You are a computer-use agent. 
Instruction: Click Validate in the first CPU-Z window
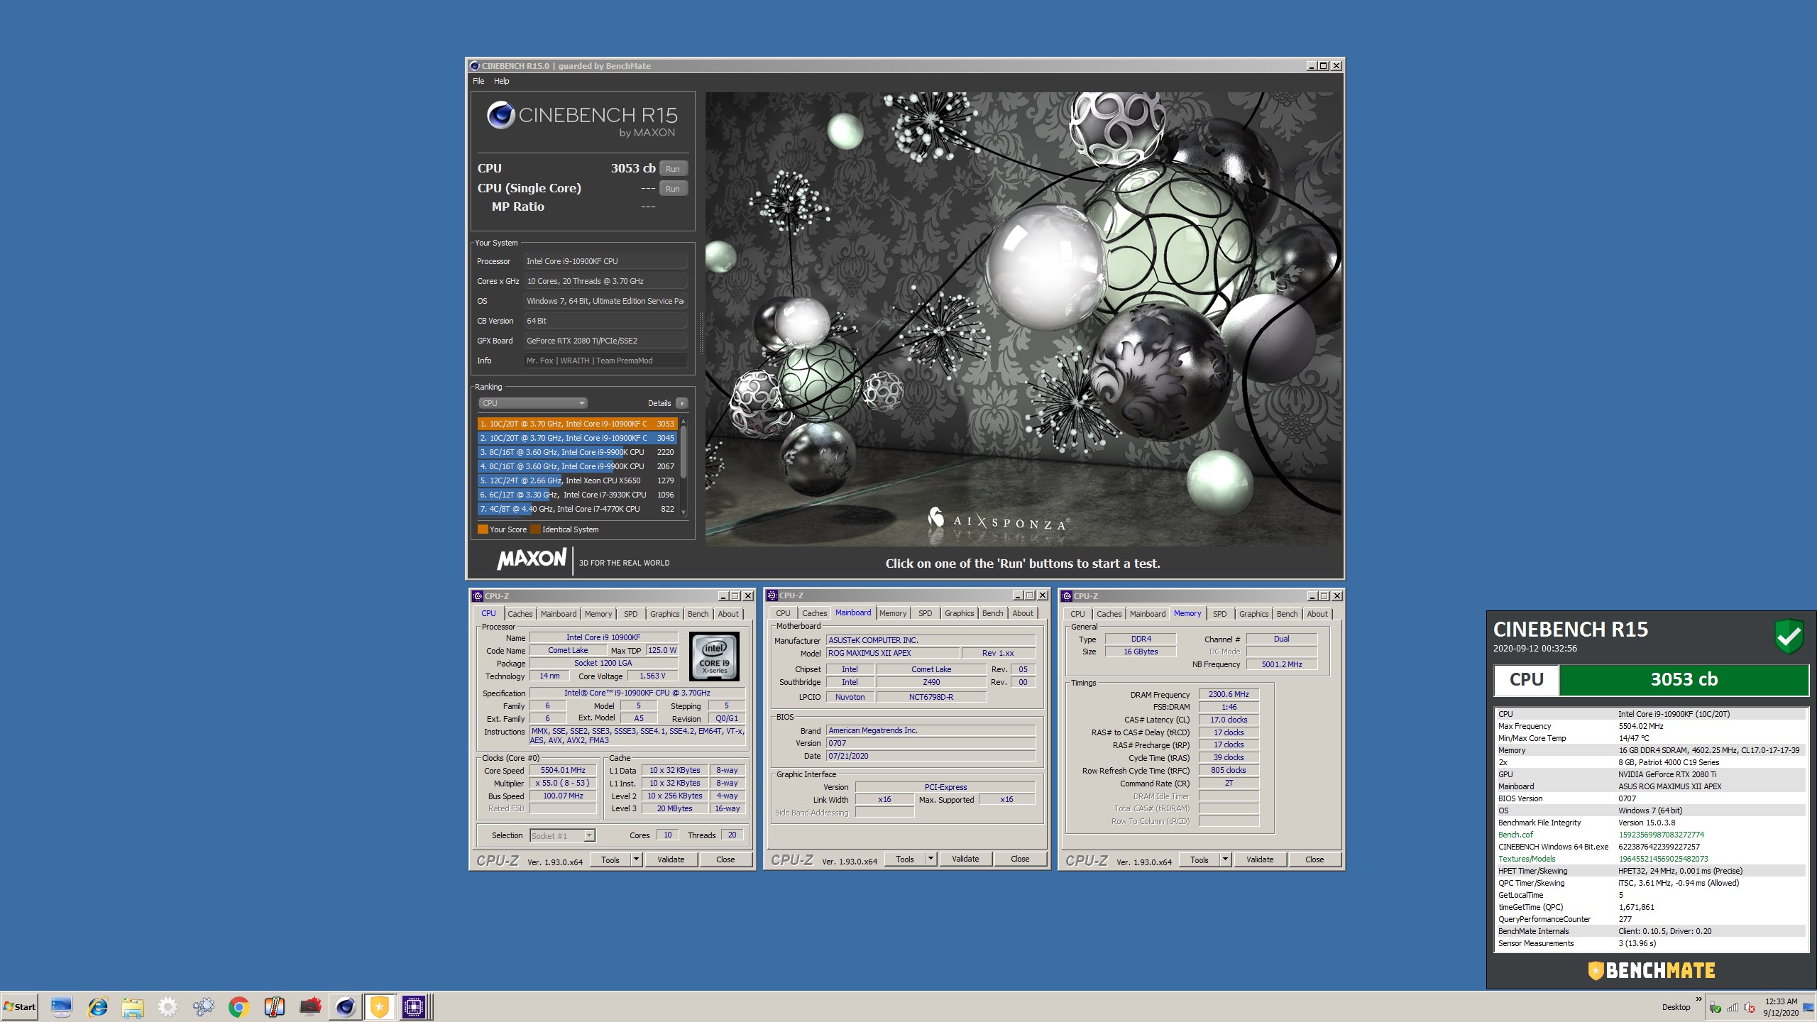670,859
